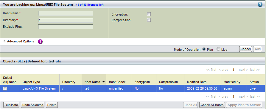266x109 pixels.
Task: Click the 'None' select link in header
Action: [13, 82]
